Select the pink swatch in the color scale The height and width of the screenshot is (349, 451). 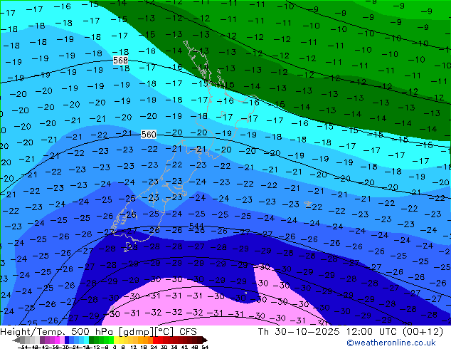click(62, 340)
